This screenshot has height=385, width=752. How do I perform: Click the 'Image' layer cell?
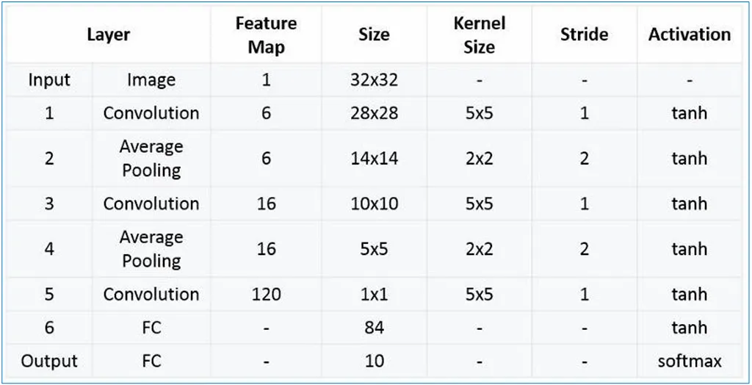pos(151,79)
